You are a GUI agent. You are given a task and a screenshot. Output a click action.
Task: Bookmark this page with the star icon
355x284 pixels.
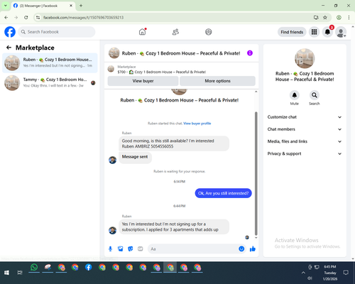[325, 18]
